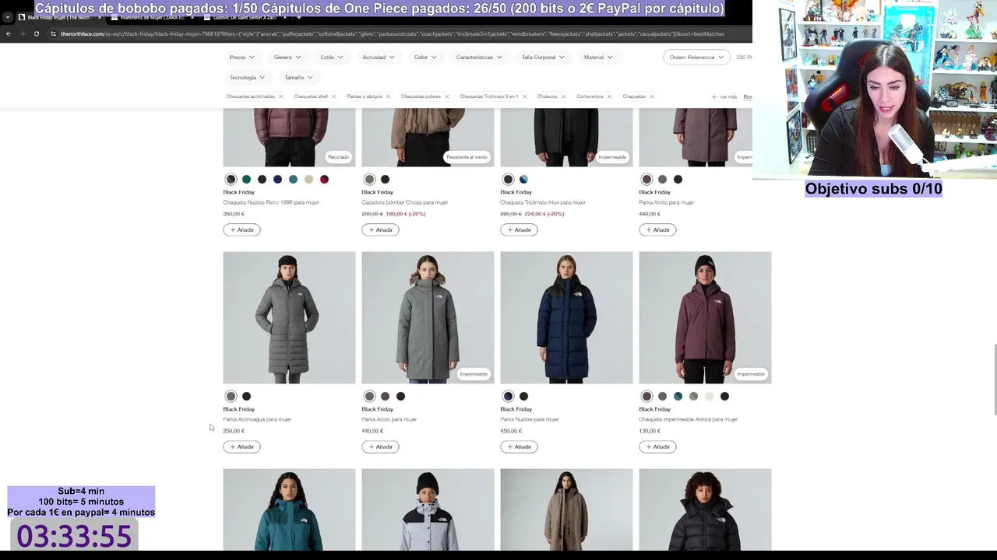Click 'ver más' to show more filters
This screenshot has width=997, height=560.
click(x=724, y=97)
